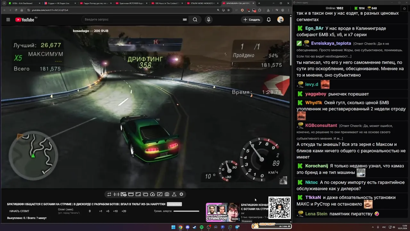Open the YouTube notifications bell

(269, 20)
